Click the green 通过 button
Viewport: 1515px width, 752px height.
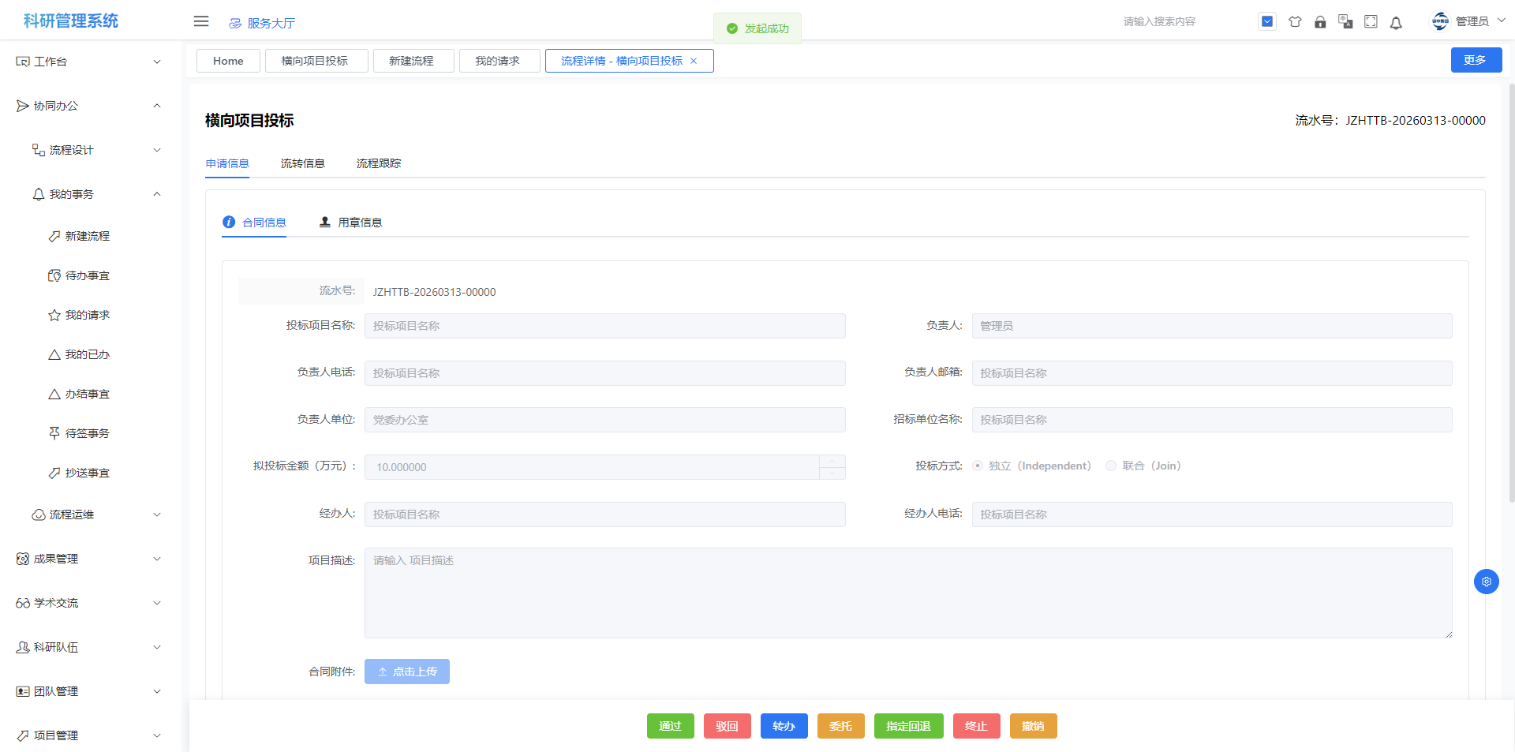point(670,726)
